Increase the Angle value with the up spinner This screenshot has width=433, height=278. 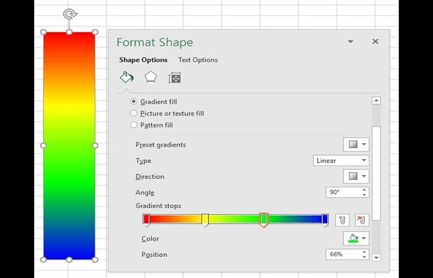point(364,190)
